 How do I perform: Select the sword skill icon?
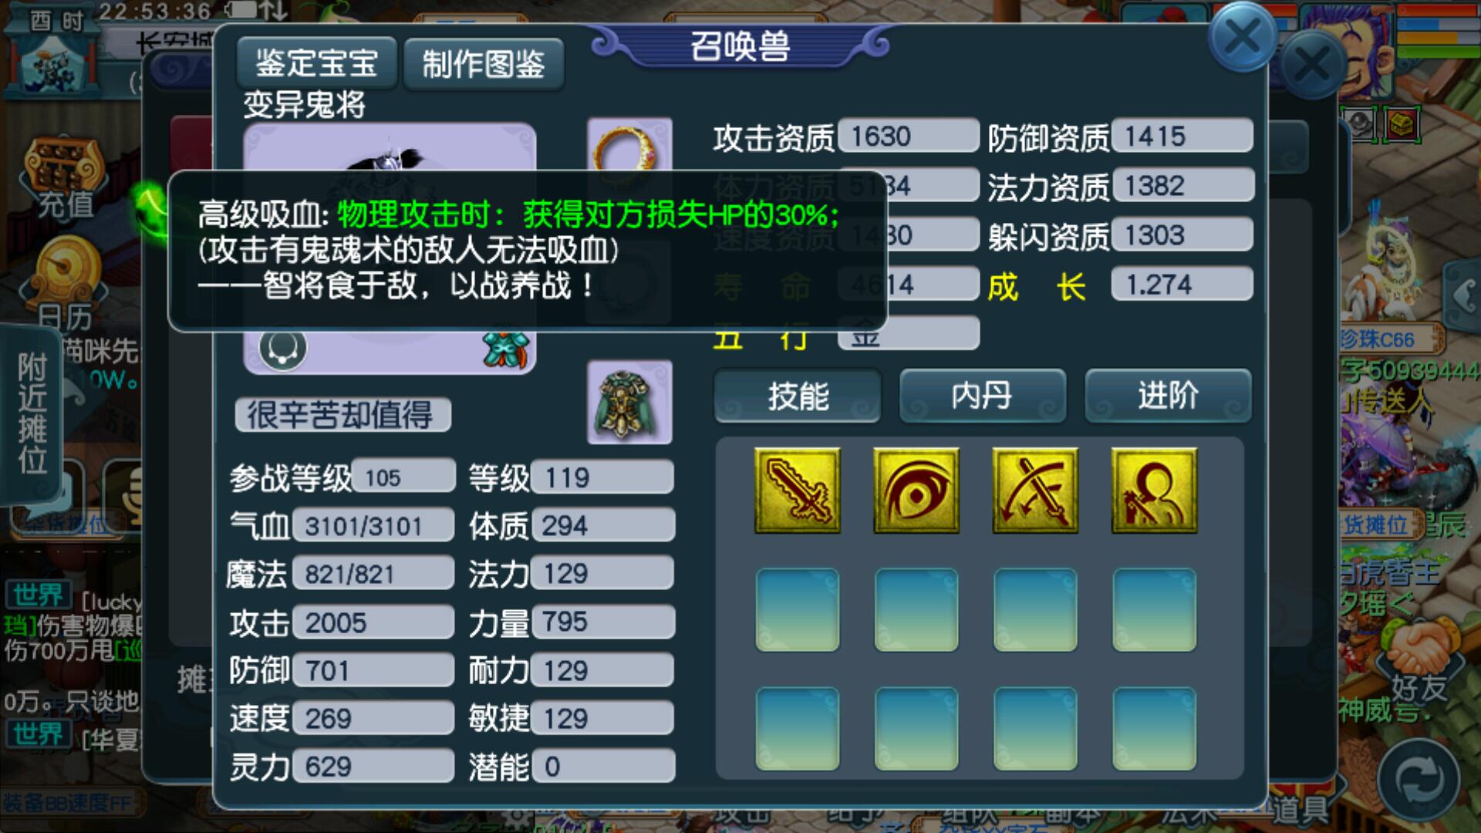click(798, 491)
